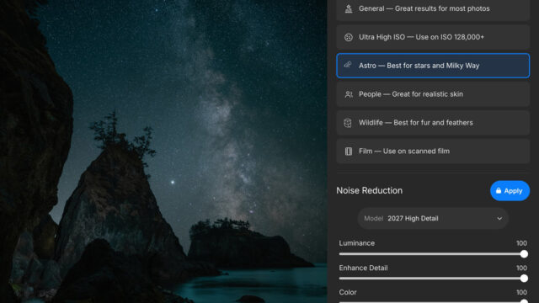Image resolution: width=539 pixels, height=303 pixels.
Task: Click the Luminance label
Action: click(x=357, y=243)
